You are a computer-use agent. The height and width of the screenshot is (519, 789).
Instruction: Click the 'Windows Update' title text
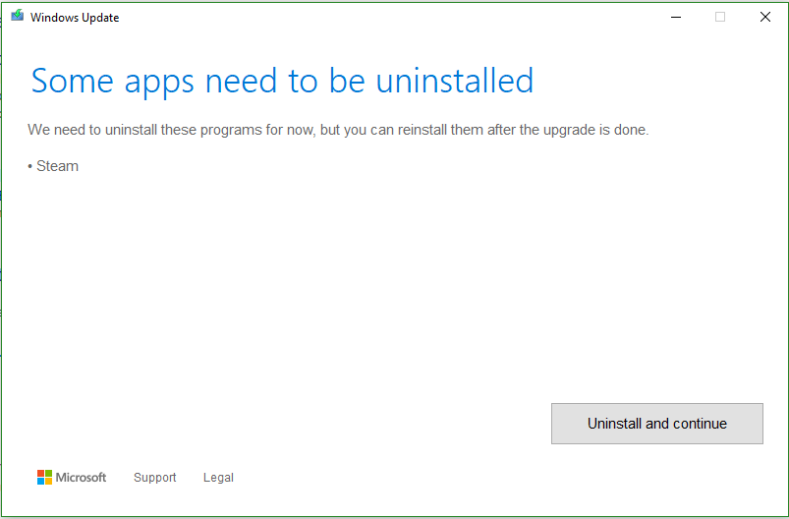coord(75,18)
